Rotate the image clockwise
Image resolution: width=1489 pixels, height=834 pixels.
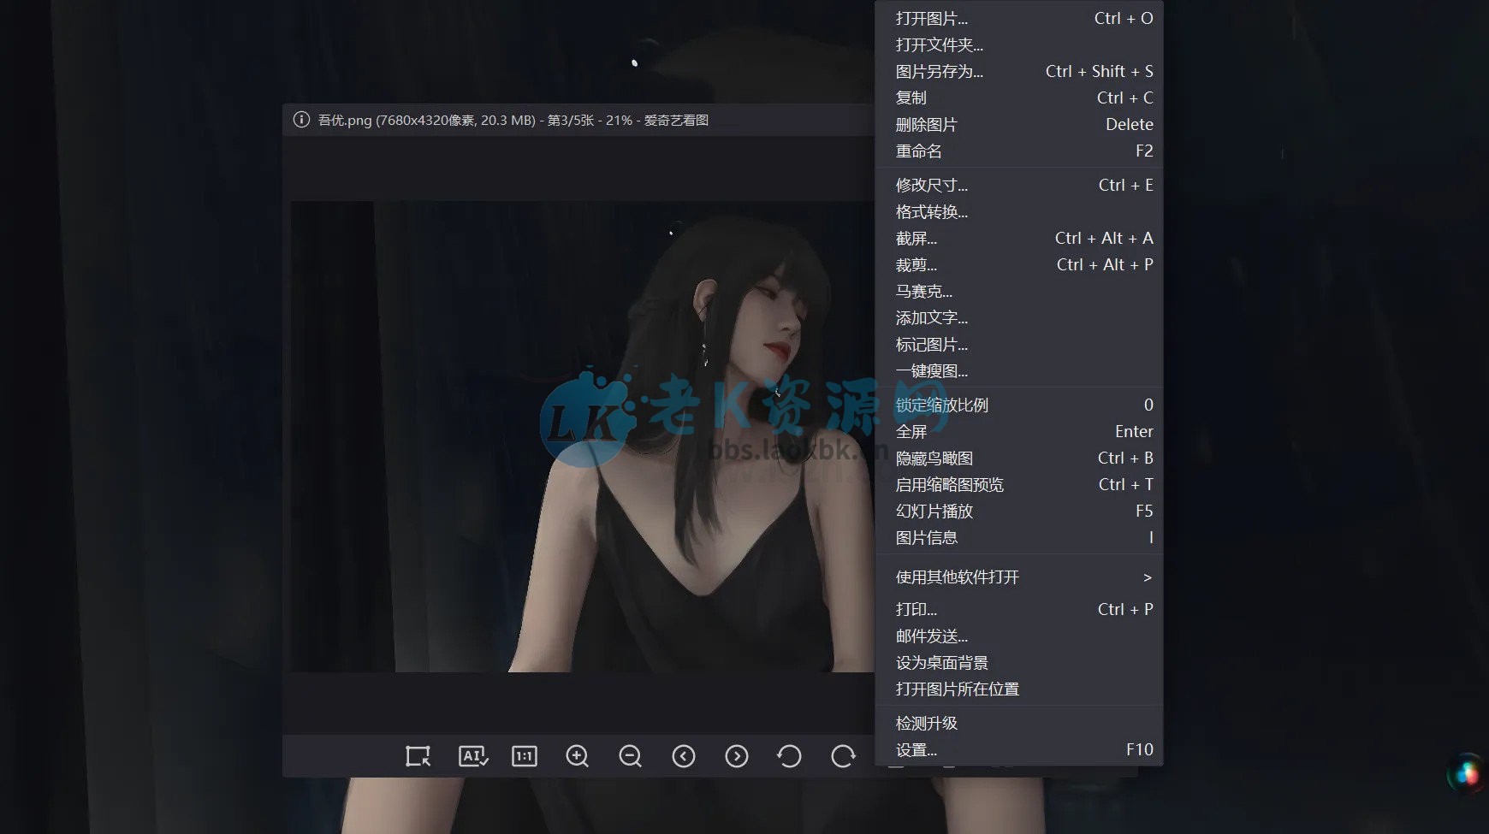(844, 756)
